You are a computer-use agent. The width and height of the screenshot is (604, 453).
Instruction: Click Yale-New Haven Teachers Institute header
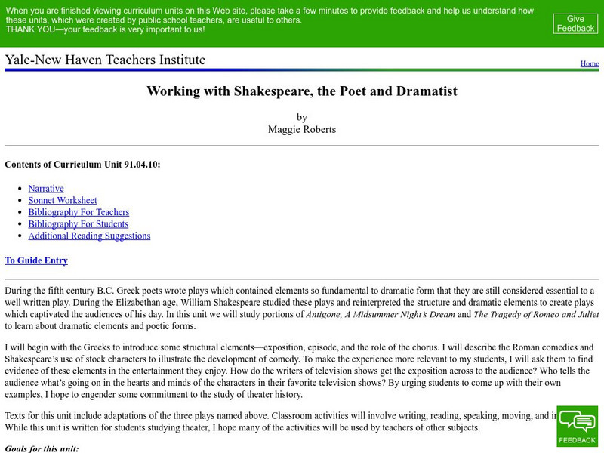[105, 60]
